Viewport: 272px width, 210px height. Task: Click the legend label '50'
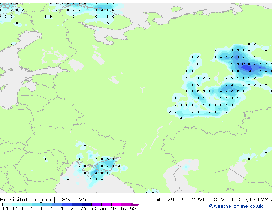click(x=133, y=208)
